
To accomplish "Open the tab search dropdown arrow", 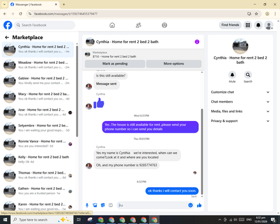I will point(4,4).
